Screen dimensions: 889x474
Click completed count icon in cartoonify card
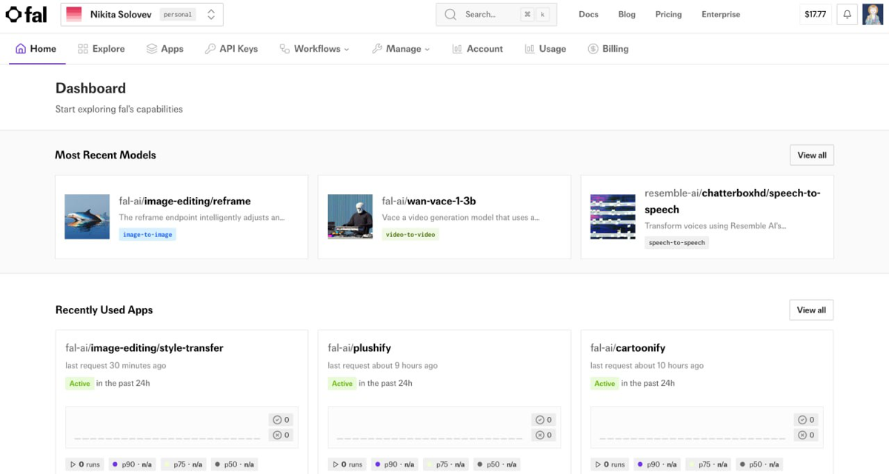[x=802, y=420]
